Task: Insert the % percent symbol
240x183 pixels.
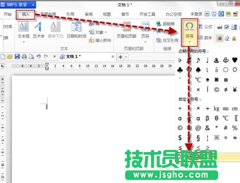Action: [x=235, y=128]
